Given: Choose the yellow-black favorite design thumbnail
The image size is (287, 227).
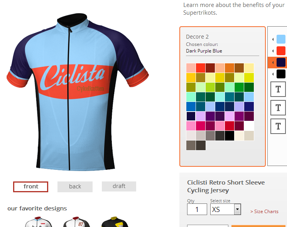Looking at the screenshot, I should (115, 222).
